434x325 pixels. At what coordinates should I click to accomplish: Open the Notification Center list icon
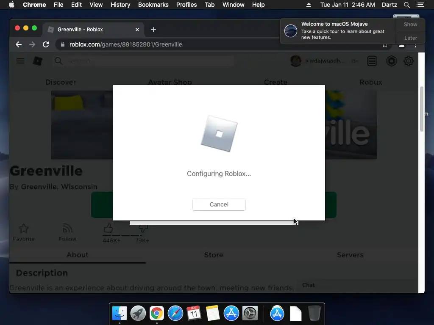420,5
